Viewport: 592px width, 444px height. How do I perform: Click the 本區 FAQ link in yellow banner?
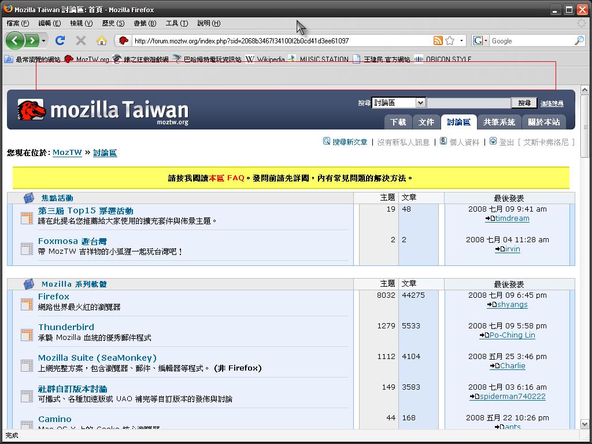tap(227, 178)
